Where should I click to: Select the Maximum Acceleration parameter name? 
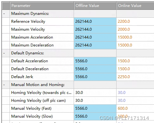(32, 37)
